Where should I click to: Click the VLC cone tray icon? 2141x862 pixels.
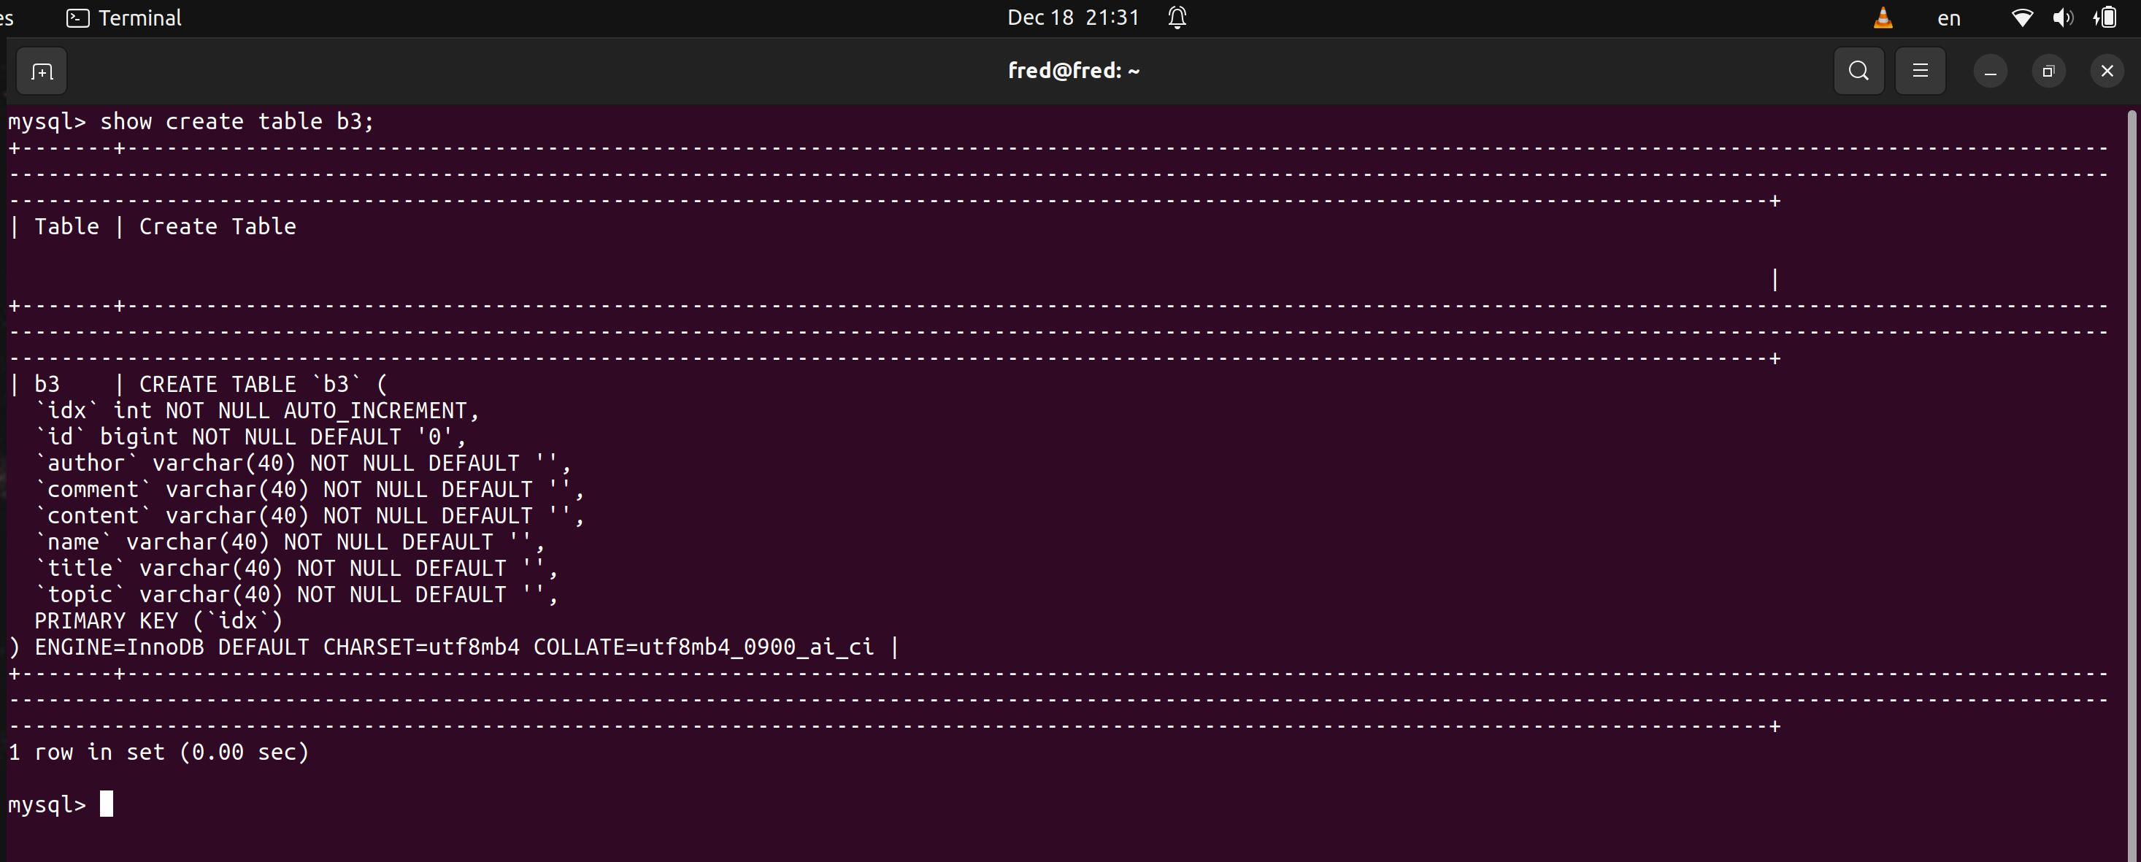(x=1883, y=18)
